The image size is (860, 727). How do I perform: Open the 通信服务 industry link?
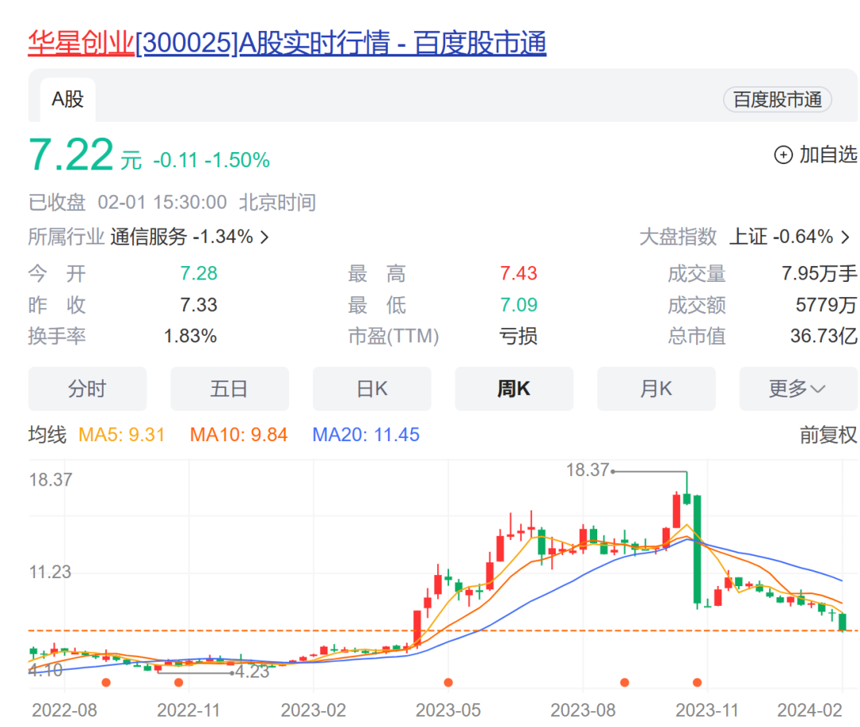pos(182,236)
